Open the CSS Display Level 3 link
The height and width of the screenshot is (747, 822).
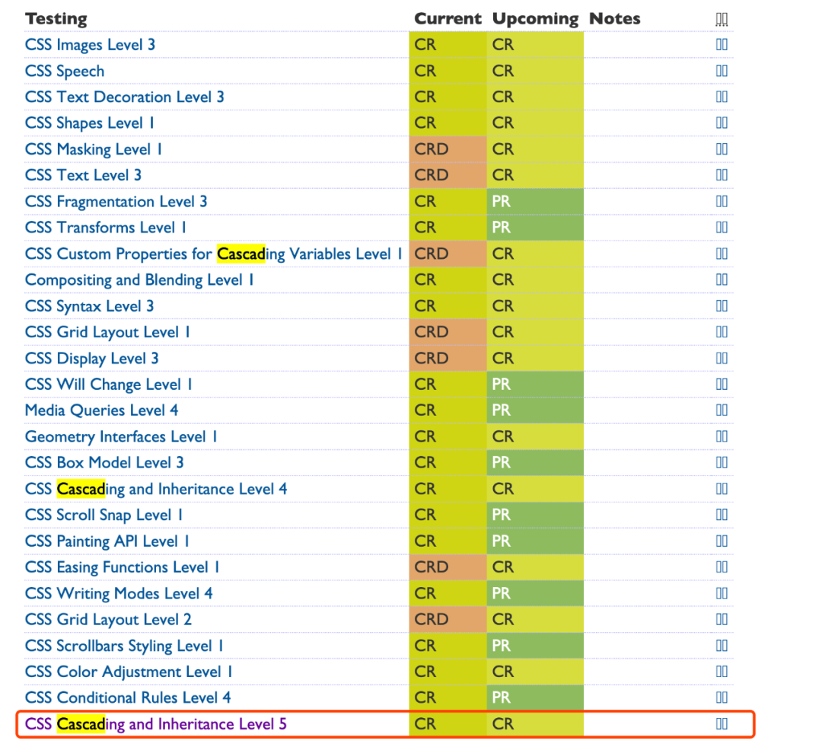[x=92, y=359]
